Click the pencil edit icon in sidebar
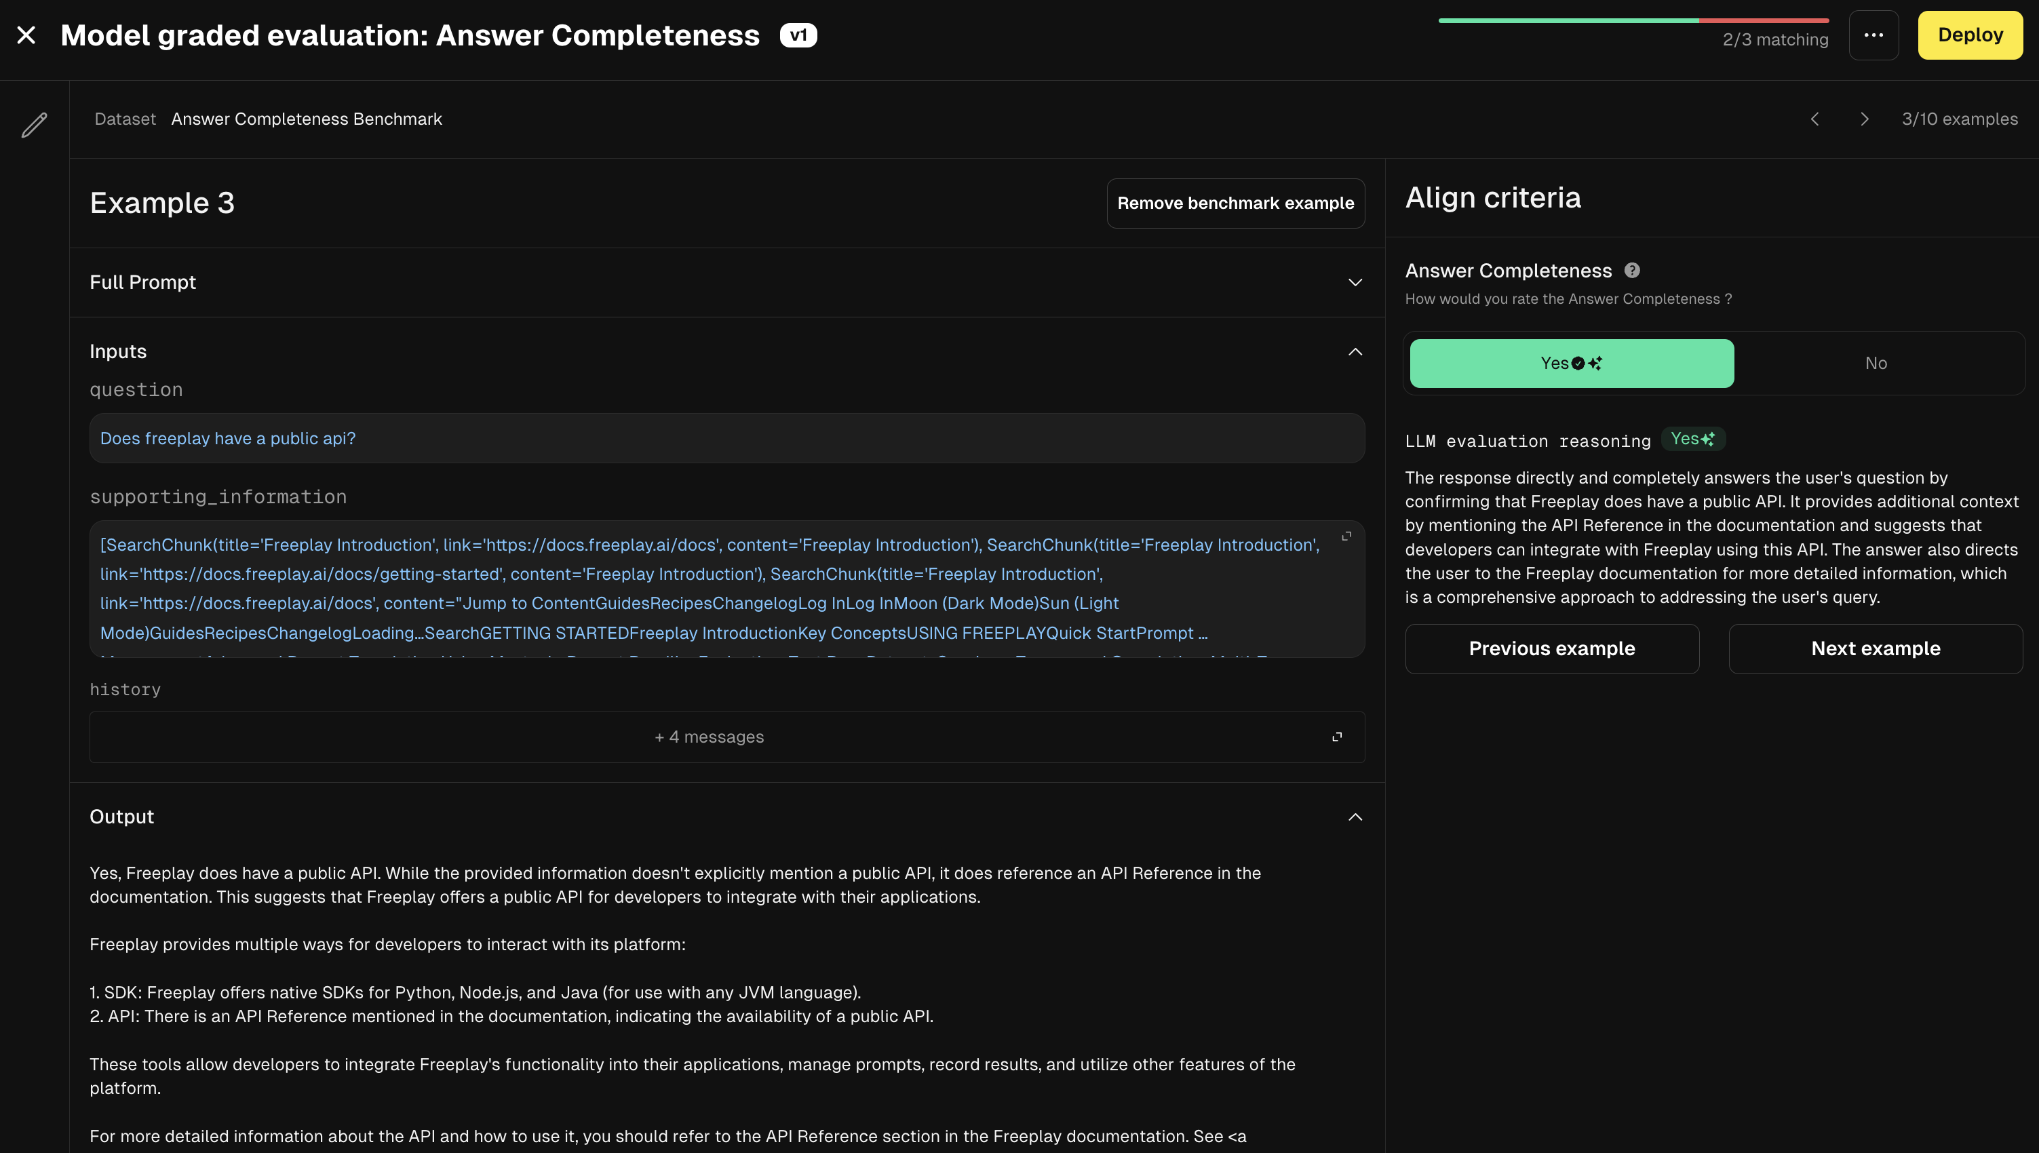This screenshot has width=2039, height=1153. pos(34,124)
